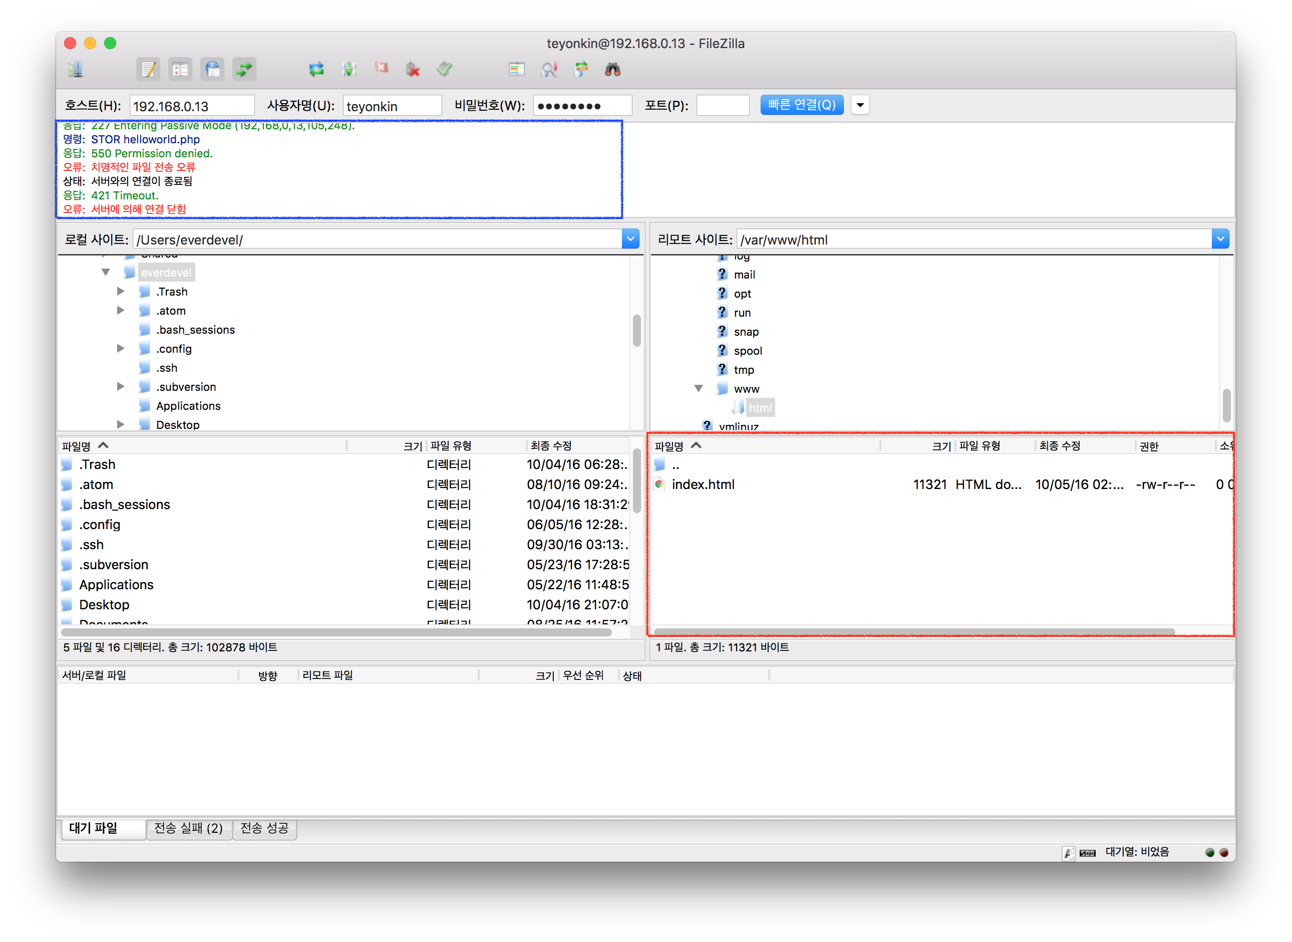Click the parent folder '..' icon
Screen dimensions: 1292x942
pyautogui.click(x=660, y=464)
